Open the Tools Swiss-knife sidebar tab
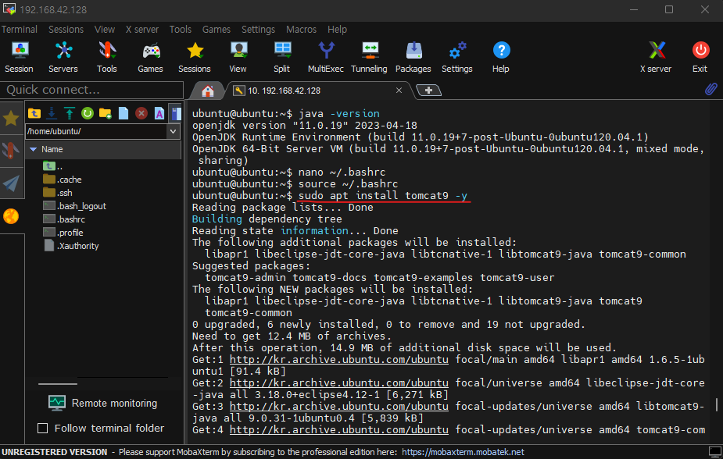The width and height of the screenshot is (723, 459). pyautogui.click(x=11, y=151)
